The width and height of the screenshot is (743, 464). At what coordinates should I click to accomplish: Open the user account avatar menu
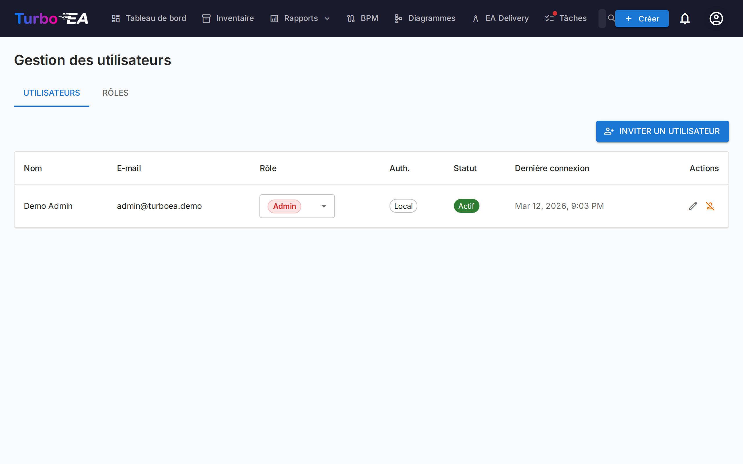pyautogui.click(x=716, y=18)
